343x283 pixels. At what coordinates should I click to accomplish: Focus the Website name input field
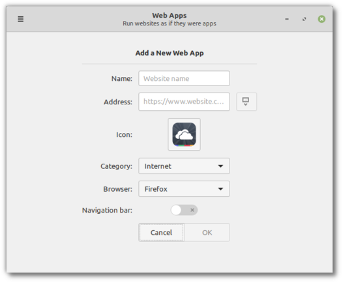(x=184, y=78)
